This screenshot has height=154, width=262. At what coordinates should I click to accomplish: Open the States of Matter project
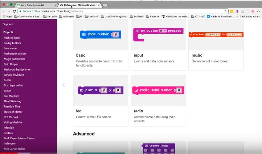13,112
